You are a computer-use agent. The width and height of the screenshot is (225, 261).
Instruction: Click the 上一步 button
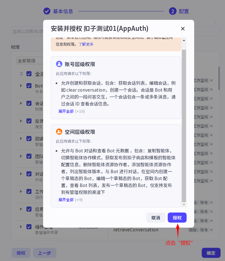(x=44, y=253)
